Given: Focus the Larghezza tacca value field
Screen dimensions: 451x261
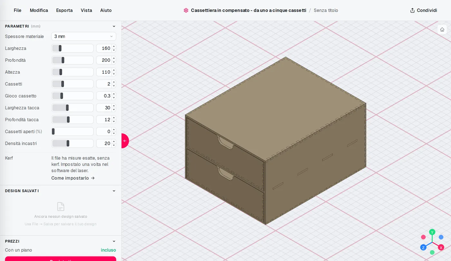Looking at the screenshot, I should pyautogui.click(x=104, y=108).
